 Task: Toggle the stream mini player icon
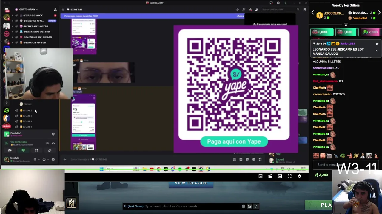coord(261,177)
